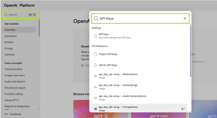Open the Text generation guide
217x118 pixels.
[x=13, y=69]
